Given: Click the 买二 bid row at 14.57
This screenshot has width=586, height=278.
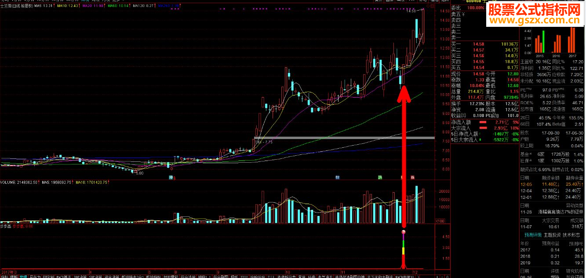Looking at the screenshot, I should [485, 50].
